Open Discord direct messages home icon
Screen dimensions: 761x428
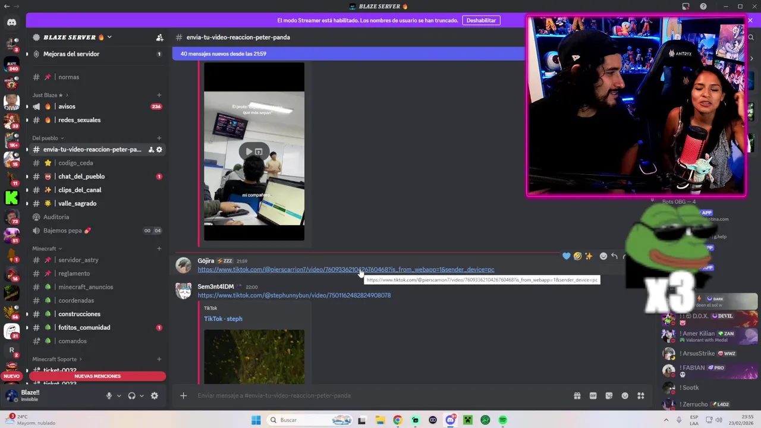[x=12, y=23]
